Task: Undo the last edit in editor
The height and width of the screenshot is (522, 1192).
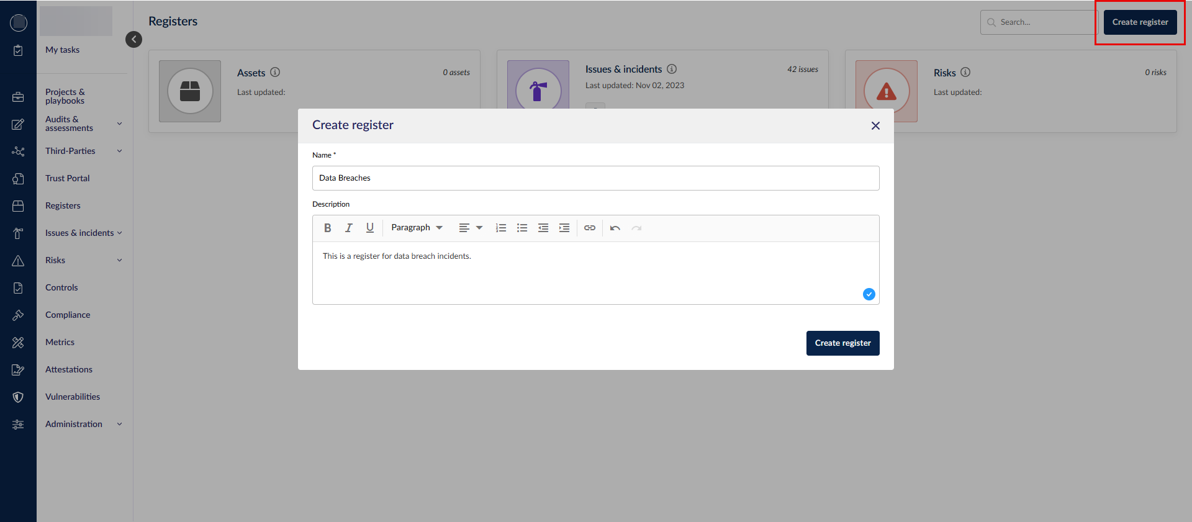Action: pyautogui.click(x=615, y=228)
